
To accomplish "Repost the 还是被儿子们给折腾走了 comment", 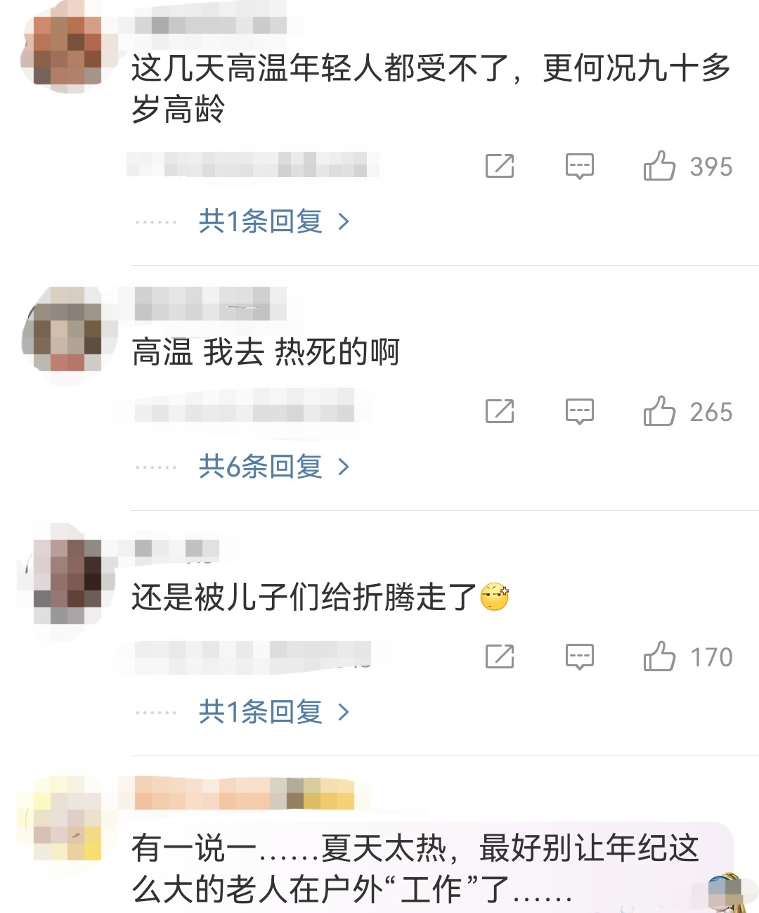I will click(x=500, y=656).
